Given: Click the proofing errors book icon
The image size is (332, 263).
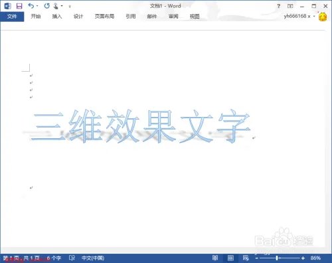Looking at the screenshot, I should click(x=72, y=258).
